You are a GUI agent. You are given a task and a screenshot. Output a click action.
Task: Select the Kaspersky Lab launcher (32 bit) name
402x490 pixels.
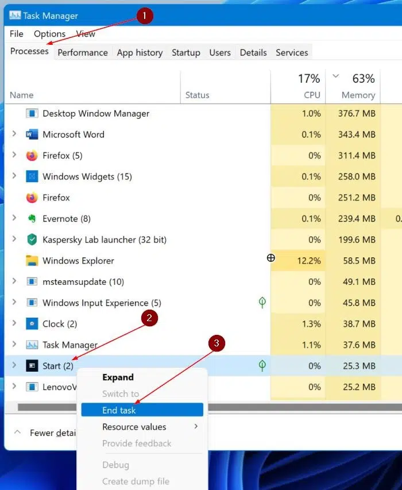[x=105, y=240]
